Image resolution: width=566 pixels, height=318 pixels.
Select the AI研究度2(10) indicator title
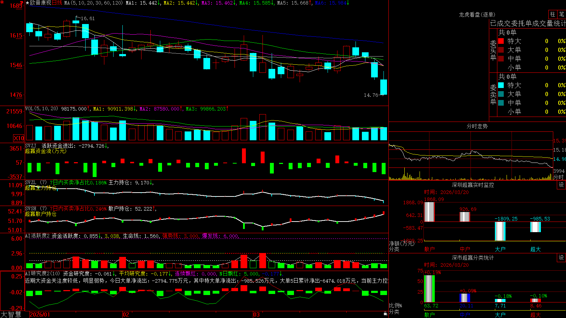(x=42, y=274)
